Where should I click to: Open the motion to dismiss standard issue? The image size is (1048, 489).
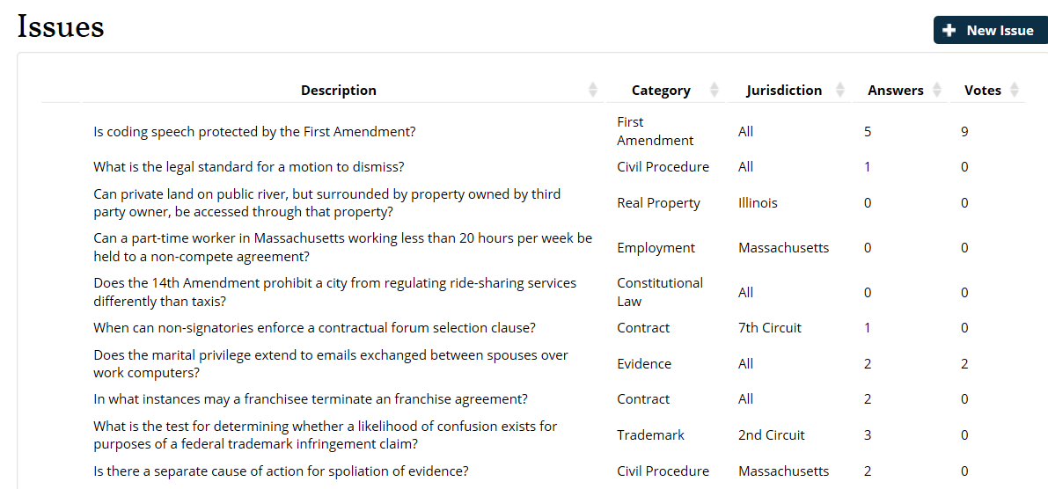[249, 167]
